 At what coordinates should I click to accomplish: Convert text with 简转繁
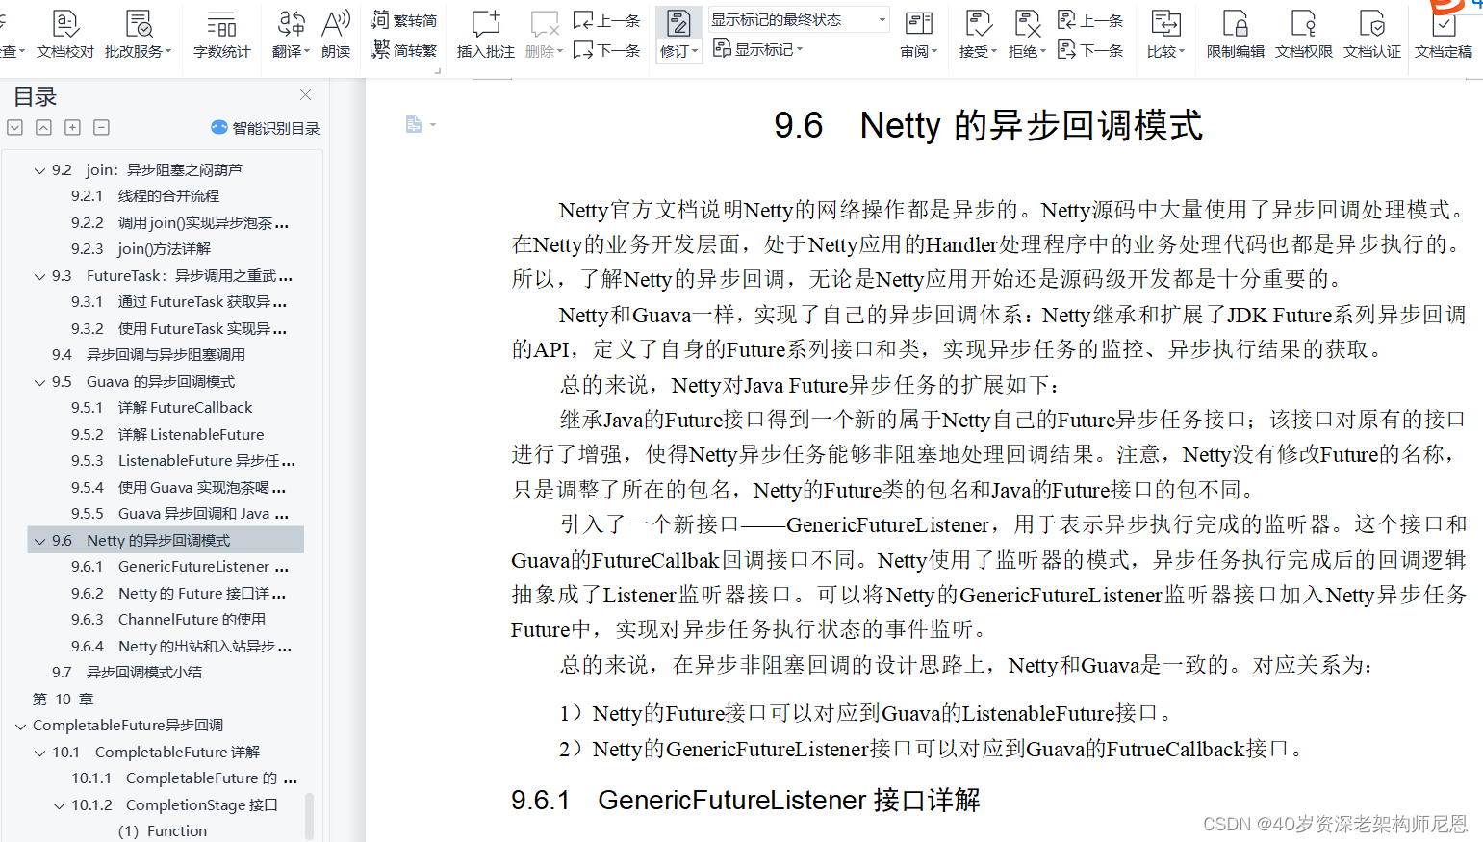tap(404, 49)
